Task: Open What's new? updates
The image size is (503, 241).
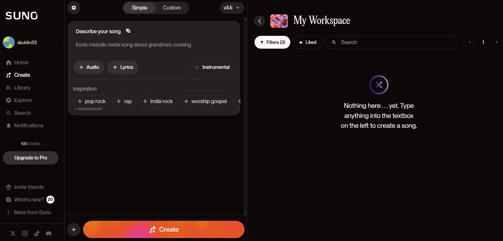Action: [25, 200]
